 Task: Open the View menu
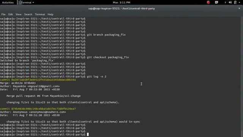[x=19, y=14]
